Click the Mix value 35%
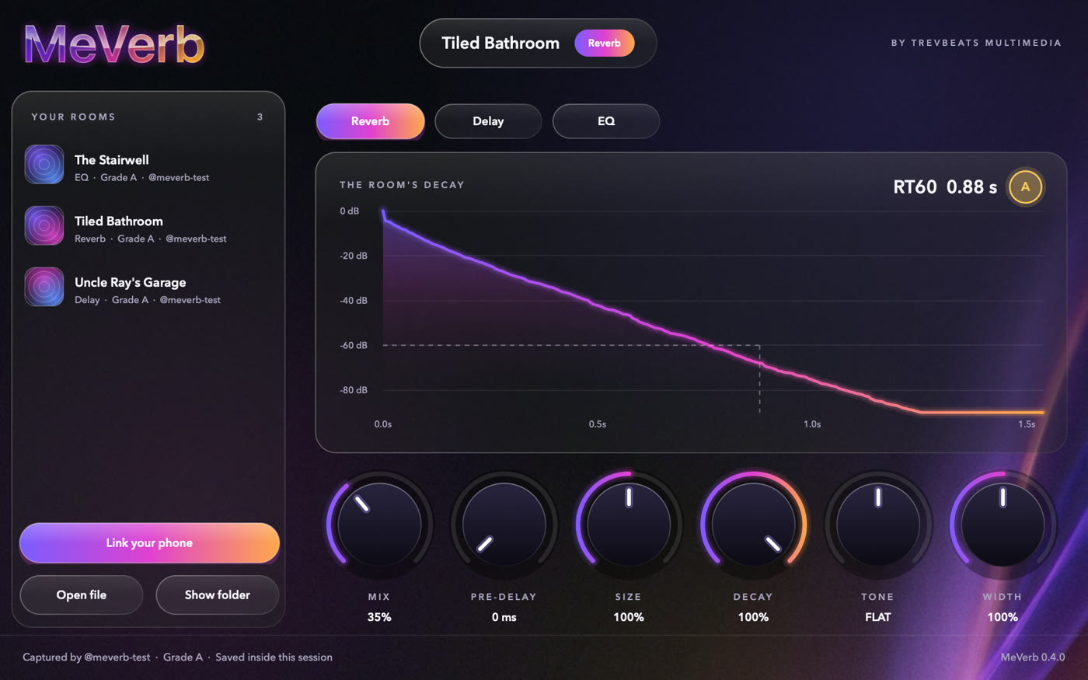 pos(379,617)
